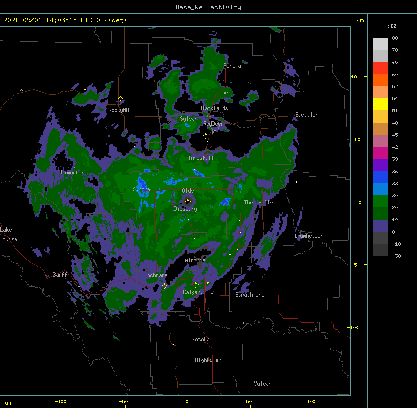Click the Vulcan town label
Screen dimensions: 417x408
[263, 384]
